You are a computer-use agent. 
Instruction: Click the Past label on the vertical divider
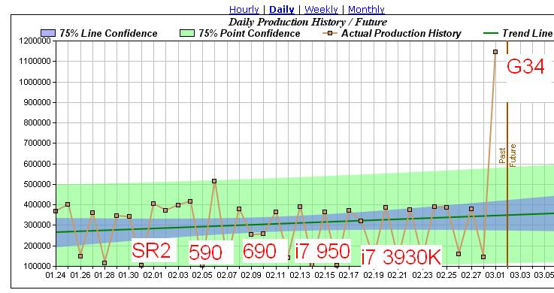coord(502,156)
